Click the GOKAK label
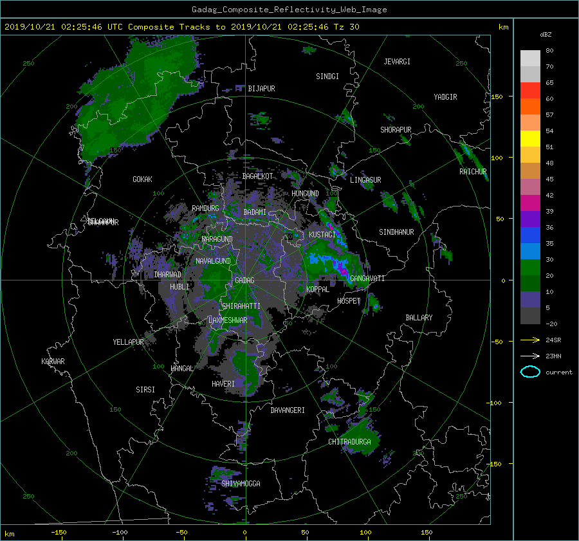 point(143,179)
